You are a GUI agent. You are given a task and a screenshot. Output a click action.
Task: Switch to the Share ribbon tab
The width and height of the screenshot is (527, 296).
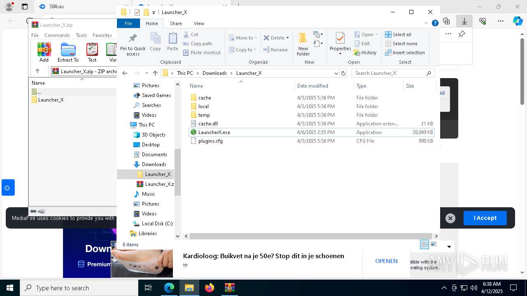point(176,23)
